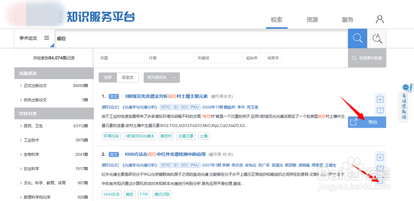Click the ISTIC tag in result 1
The height and width of the screenshot is (201, 414).
click(166, 107)
